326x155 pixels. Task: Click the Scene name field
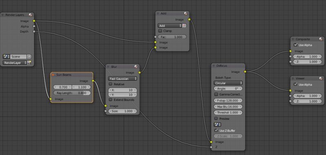click(18, 57)
